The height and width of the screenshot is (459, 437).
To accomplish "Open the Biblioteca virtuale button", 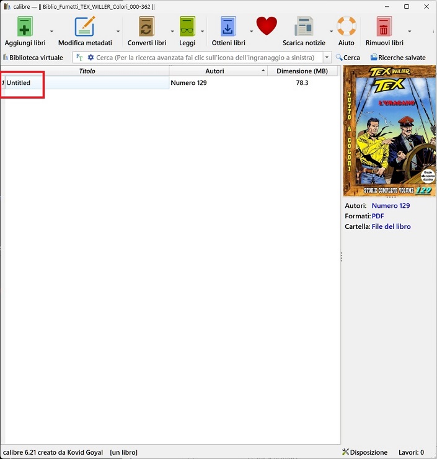I will click(x=33, y=57).
